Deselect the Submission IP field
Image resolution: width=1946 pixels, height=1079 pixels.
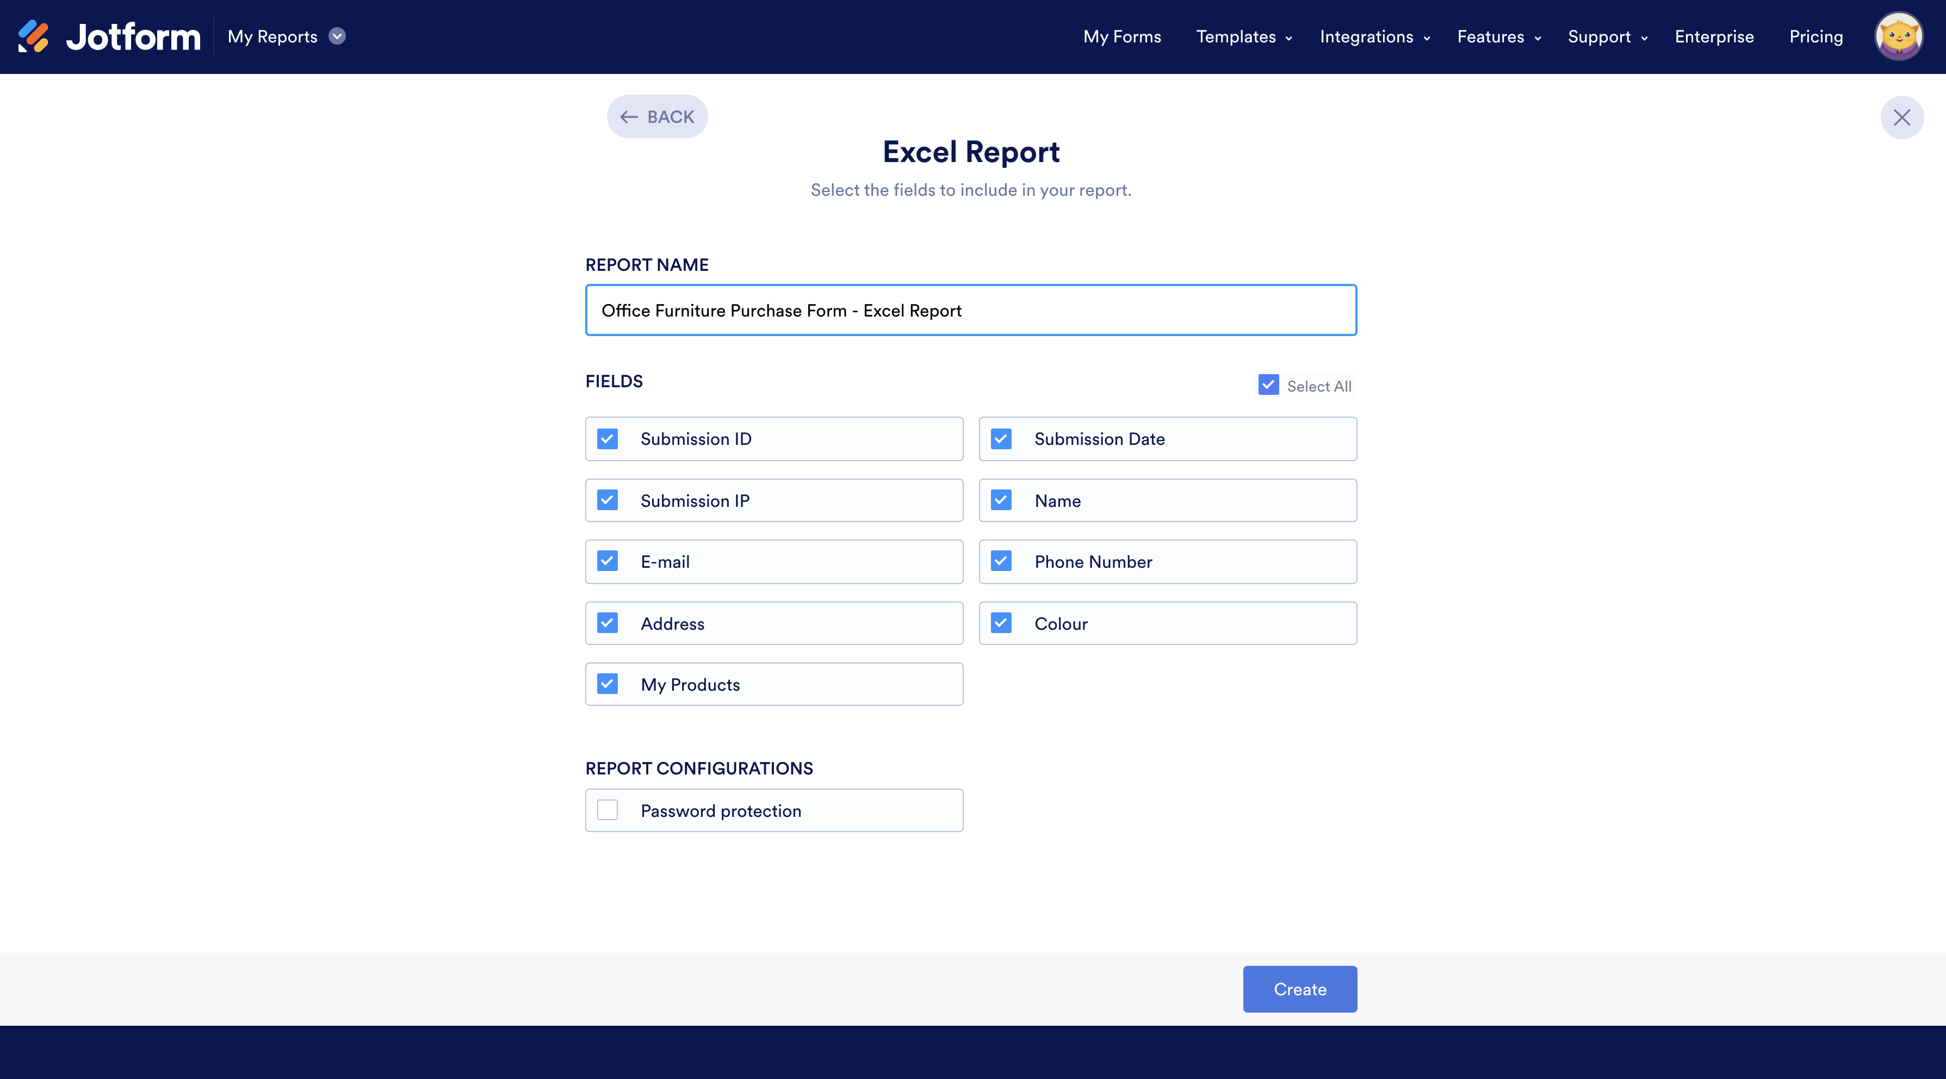coord(608,500)
